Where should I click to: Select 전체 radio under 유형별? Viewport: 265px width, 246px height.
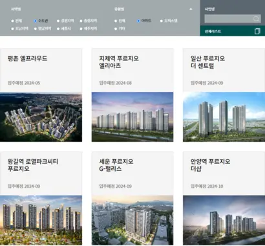coord(116,21)
